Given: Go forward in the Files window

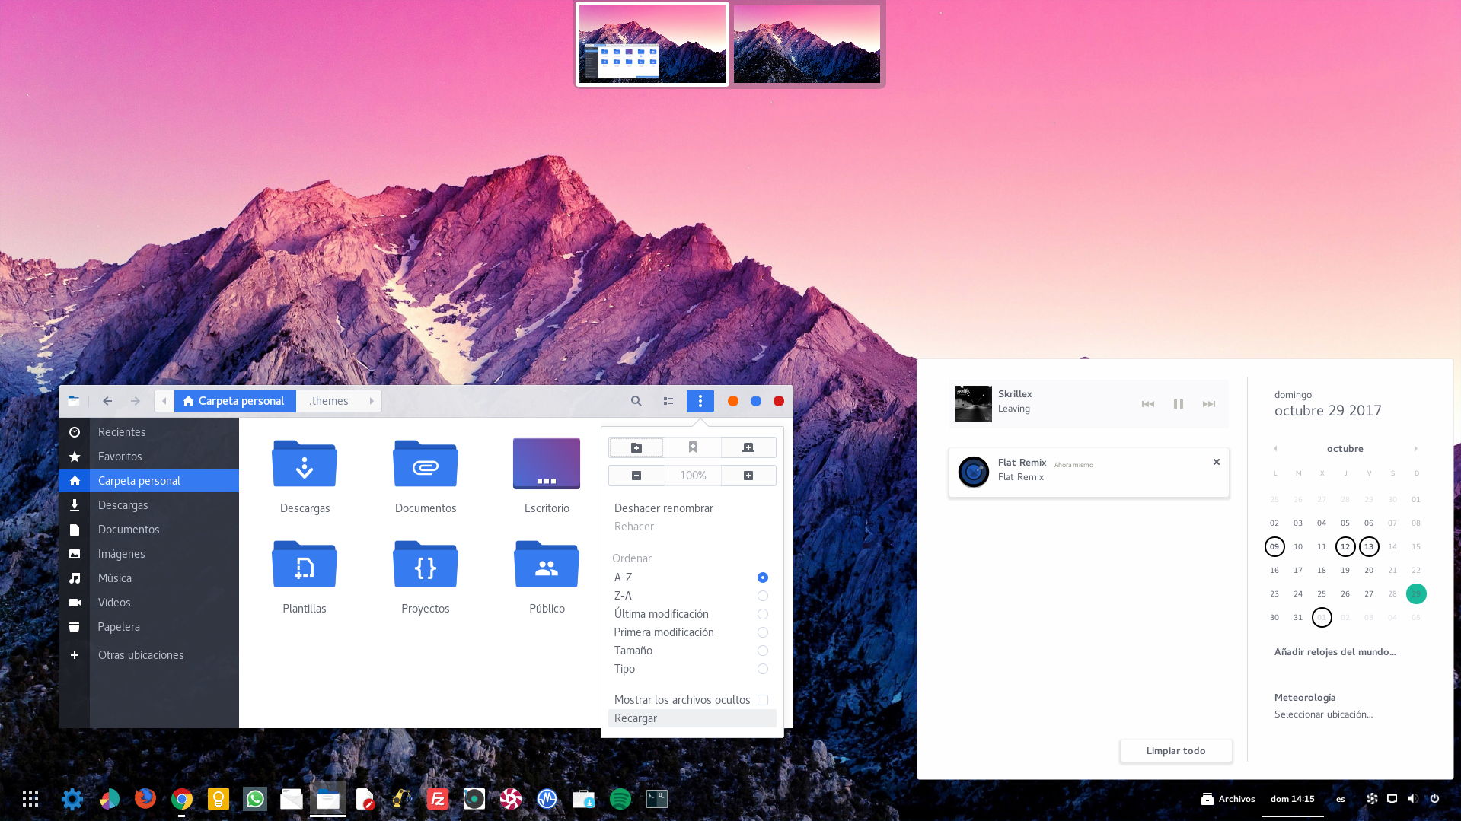Looking at the screenshot, I should pos(136,401).
